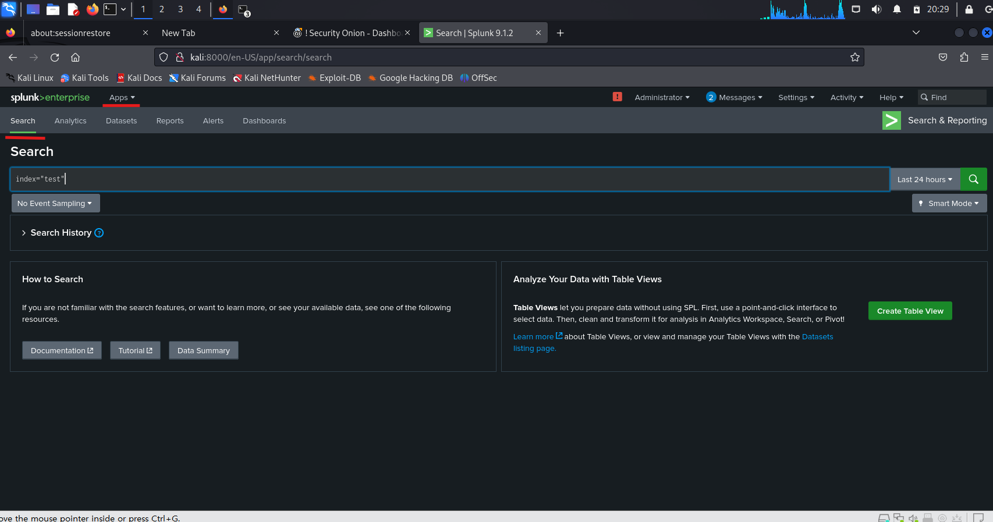Open the Kali Tools bookmark

tap(84, 78)
